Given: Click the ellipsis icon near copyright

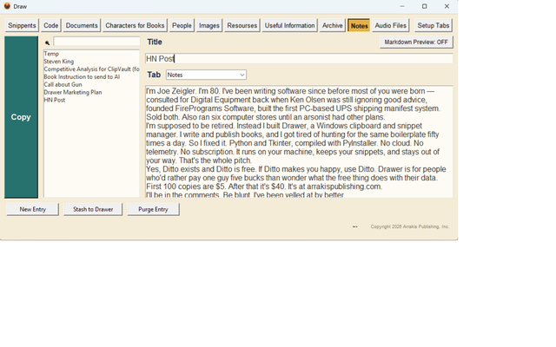Looking at the screenshot, I should [355, 226].
